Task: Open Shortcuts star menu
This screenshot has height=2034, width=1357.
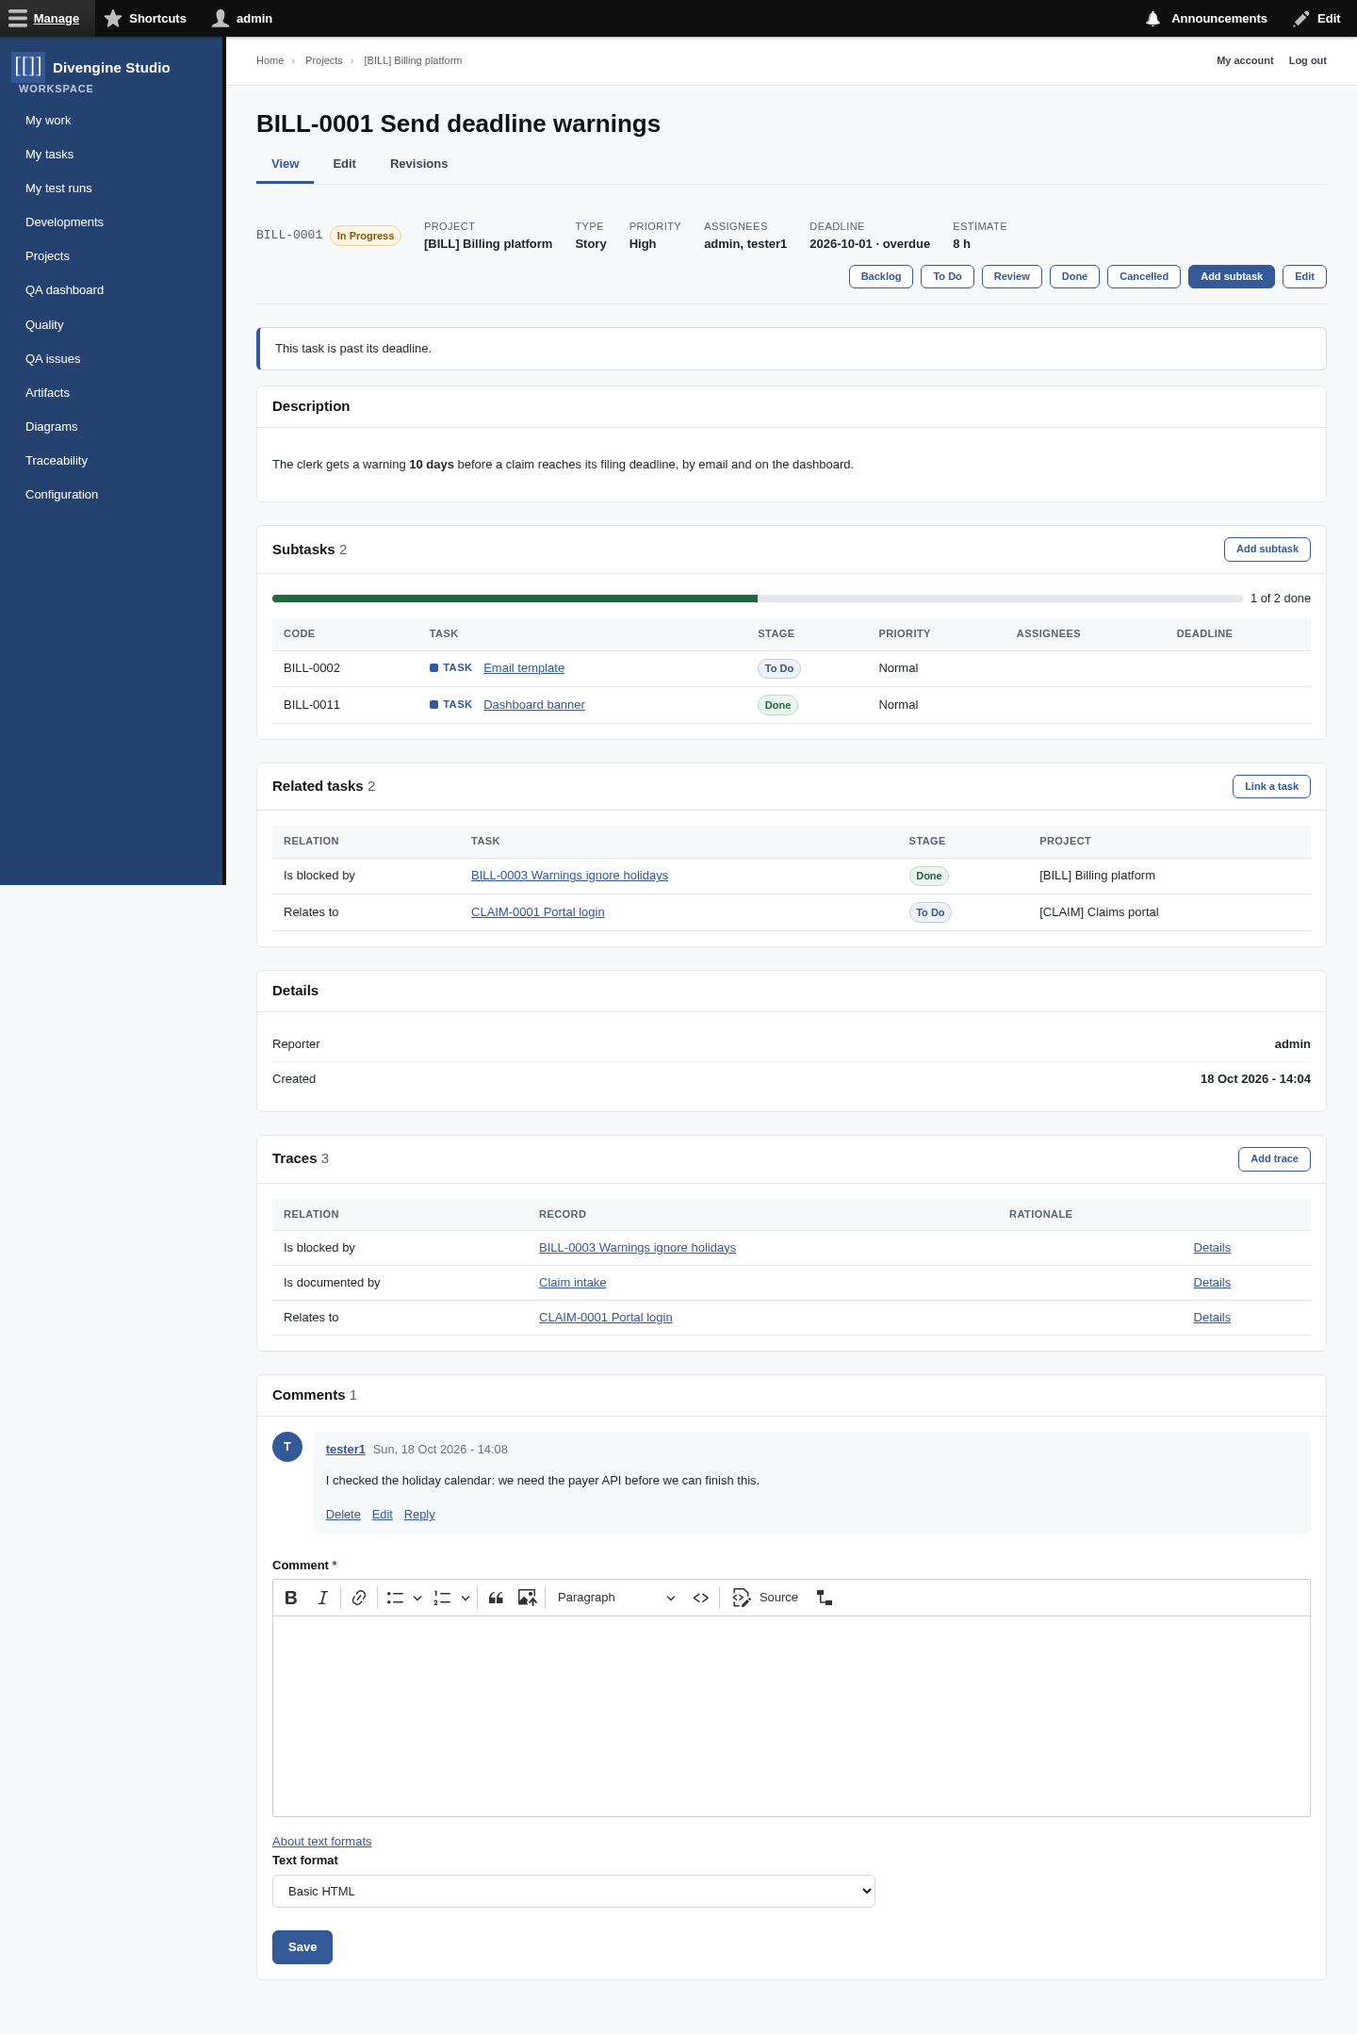Action: (145, 19)
